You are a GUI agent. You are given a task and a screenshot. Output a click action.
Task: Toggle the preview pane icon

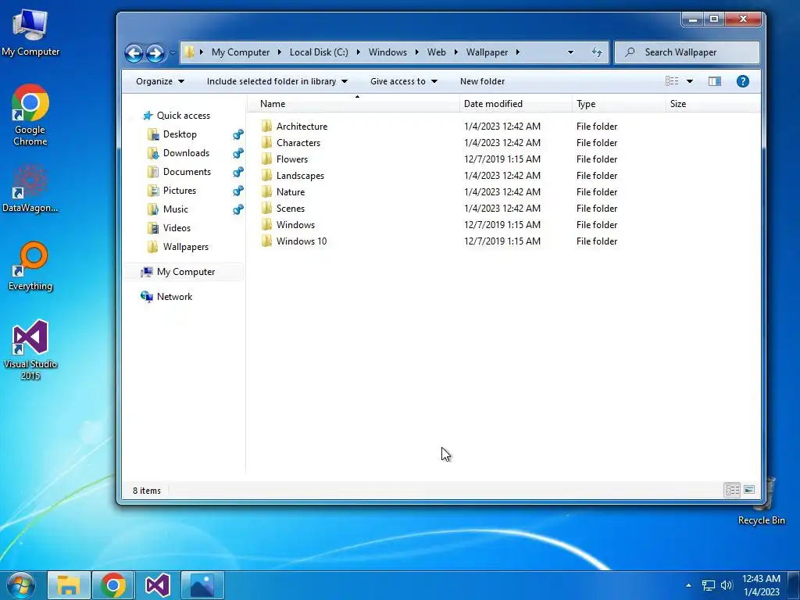click(715, 81)
